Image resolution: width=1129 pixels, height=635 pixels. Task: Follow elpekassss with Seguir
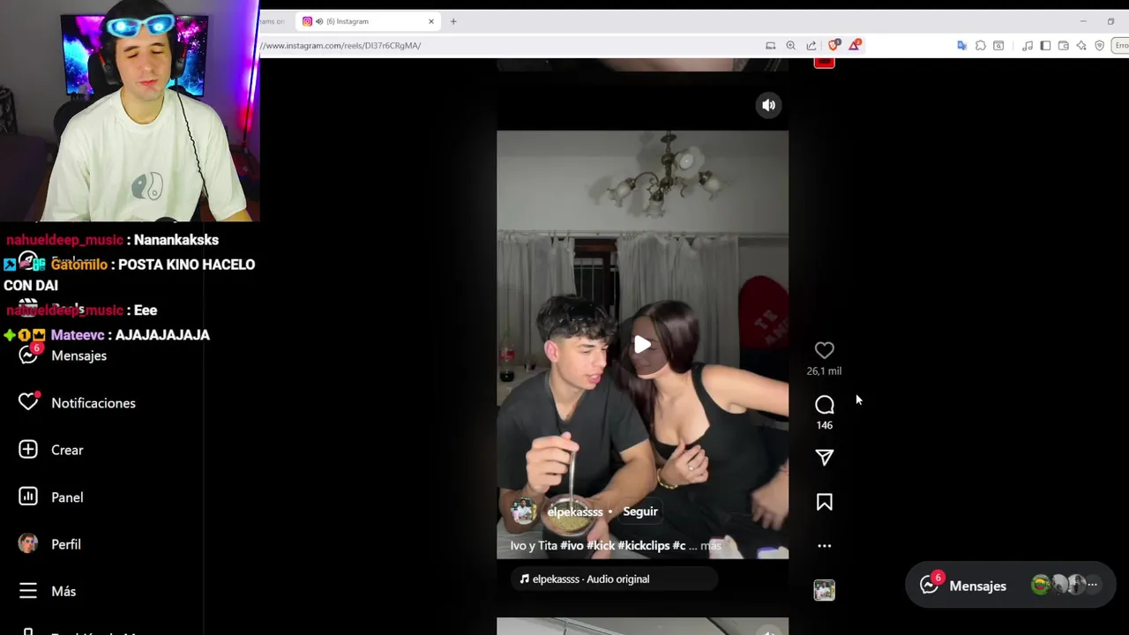coord(640,512)
